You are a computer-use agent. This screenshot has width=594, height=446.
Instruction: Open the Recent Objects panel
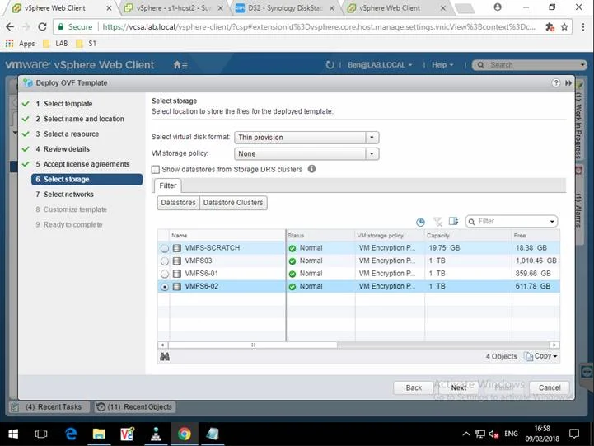click(x=135, y=407)
